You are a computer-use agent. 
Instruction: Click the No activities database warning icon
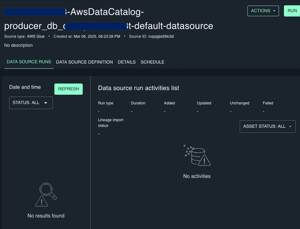tap(197, 155)
